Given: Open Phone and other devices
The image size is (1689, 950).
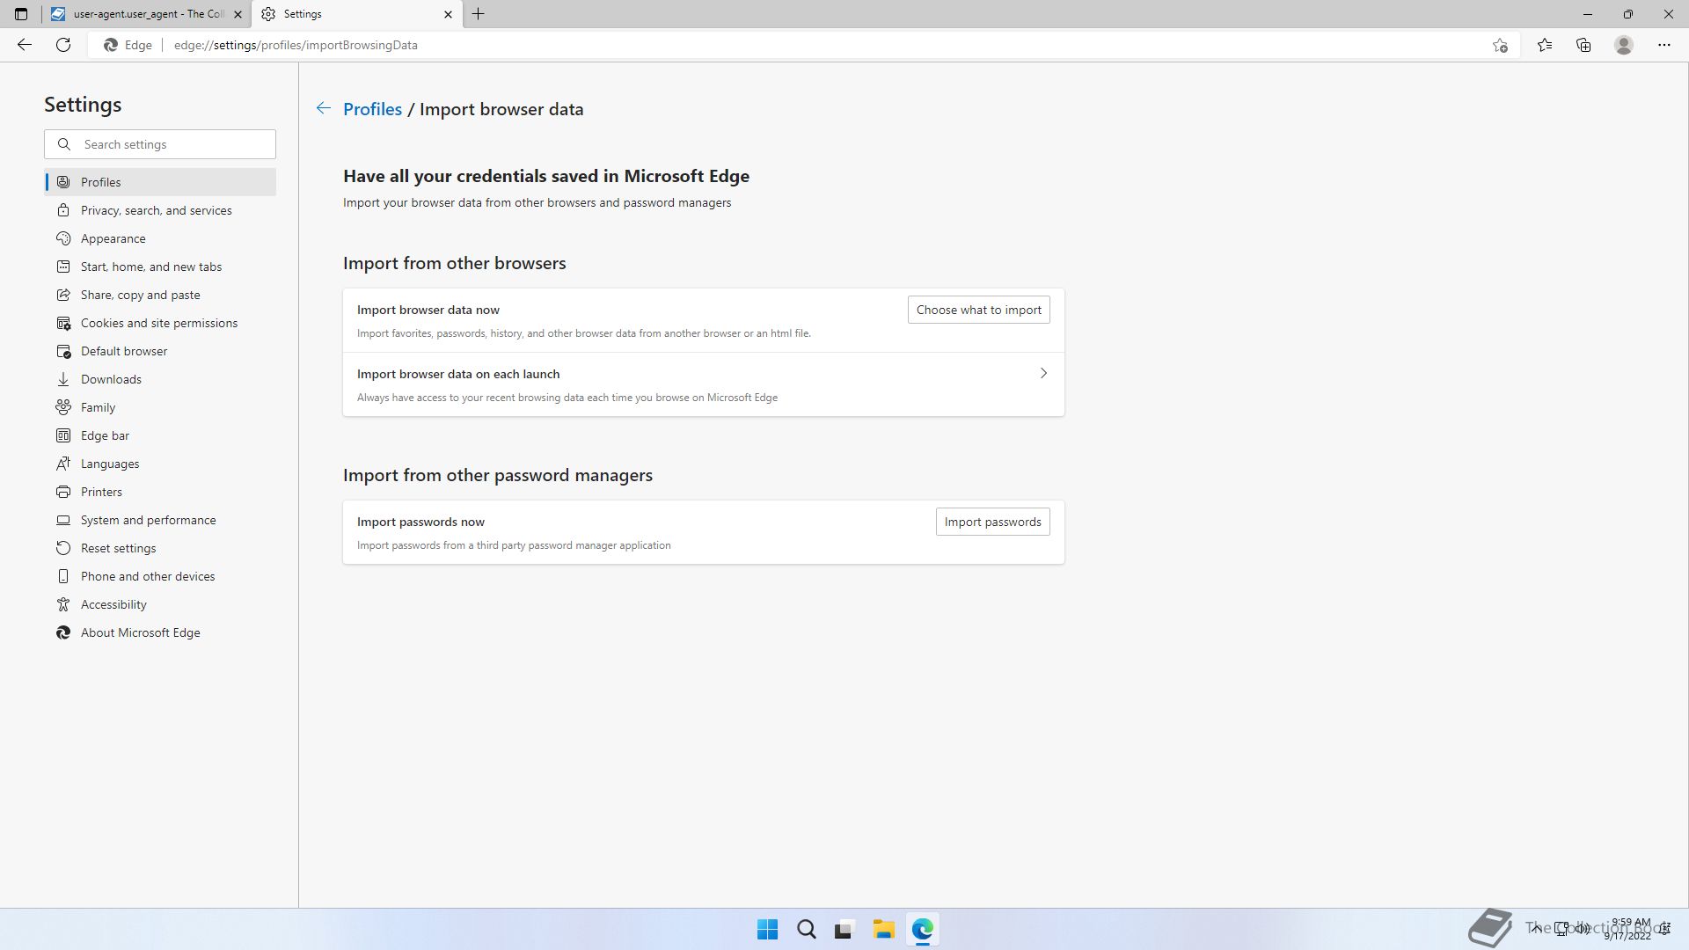Looking at the screenshot, I should click(160, 576).
